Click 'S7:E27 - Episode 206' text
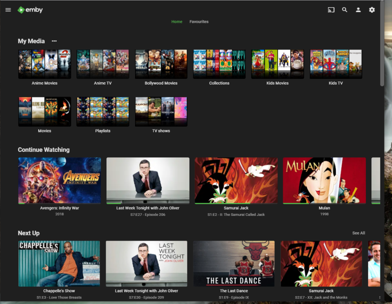This screenshot has width=392, height=304. 148,215
